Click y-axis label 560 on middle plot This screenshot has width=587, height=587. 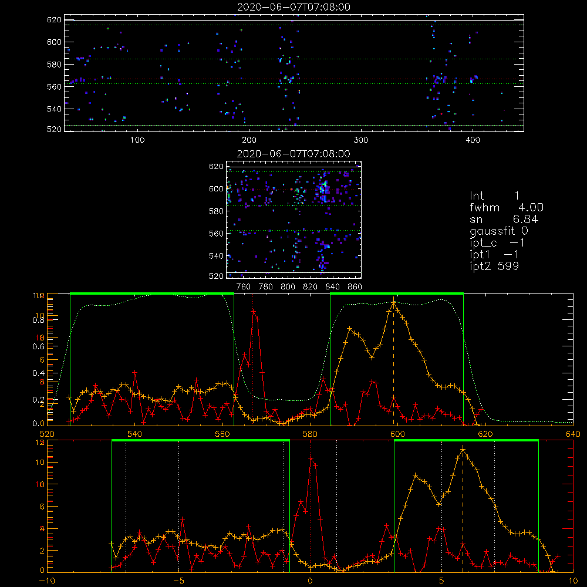pyautogui.click(x=217, y=233)
